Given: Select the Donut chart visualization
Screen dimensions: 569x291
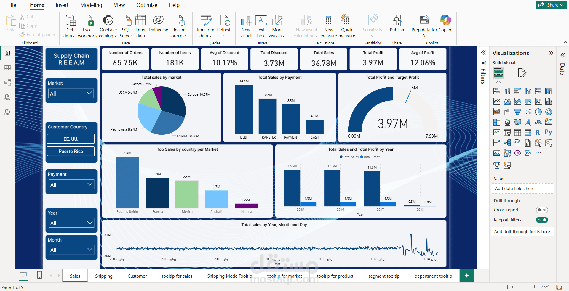Looking at the screenshot, I should pyautogui.click(x=549, y=112).
